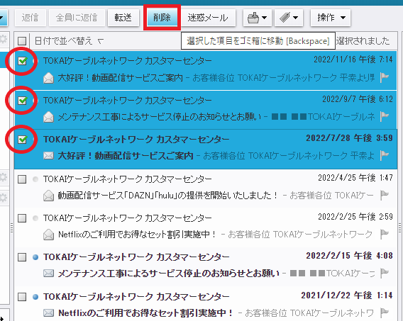The height and width of the screenshot is (321, 403).
Task: Mark as spam with 迷惑メール button
Action: 208,18
